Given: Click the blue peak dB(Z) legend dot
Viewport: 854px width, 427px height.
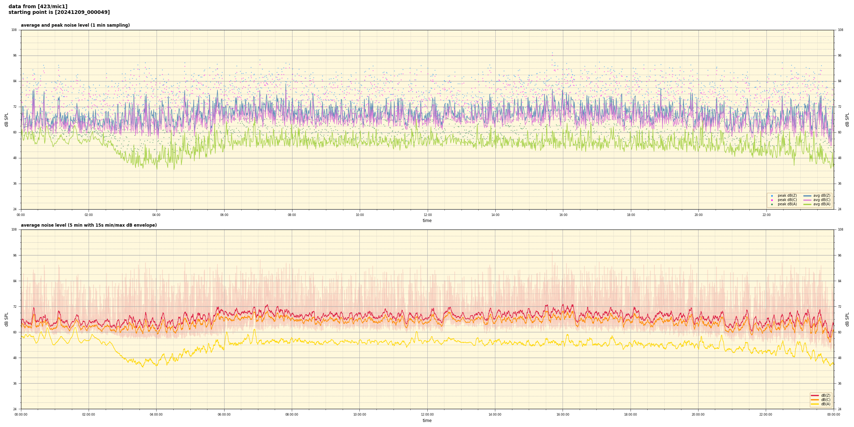Looking at the screenshot, I should click(772, 196).
